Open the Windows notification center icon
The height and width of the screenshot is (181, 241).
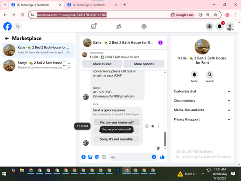point(233,174)
